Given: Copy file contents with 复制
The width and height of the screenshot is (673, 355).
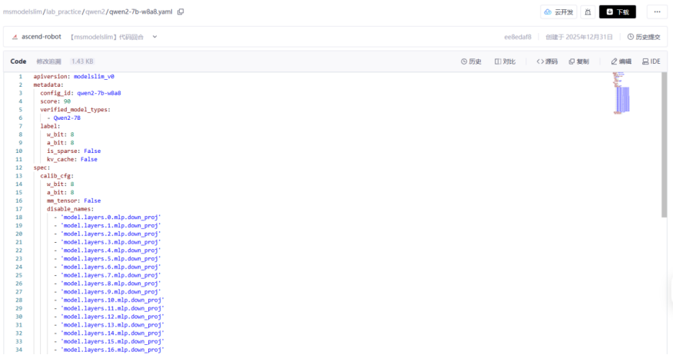Looking at the screenshot, I should click(x=579, y=61).
